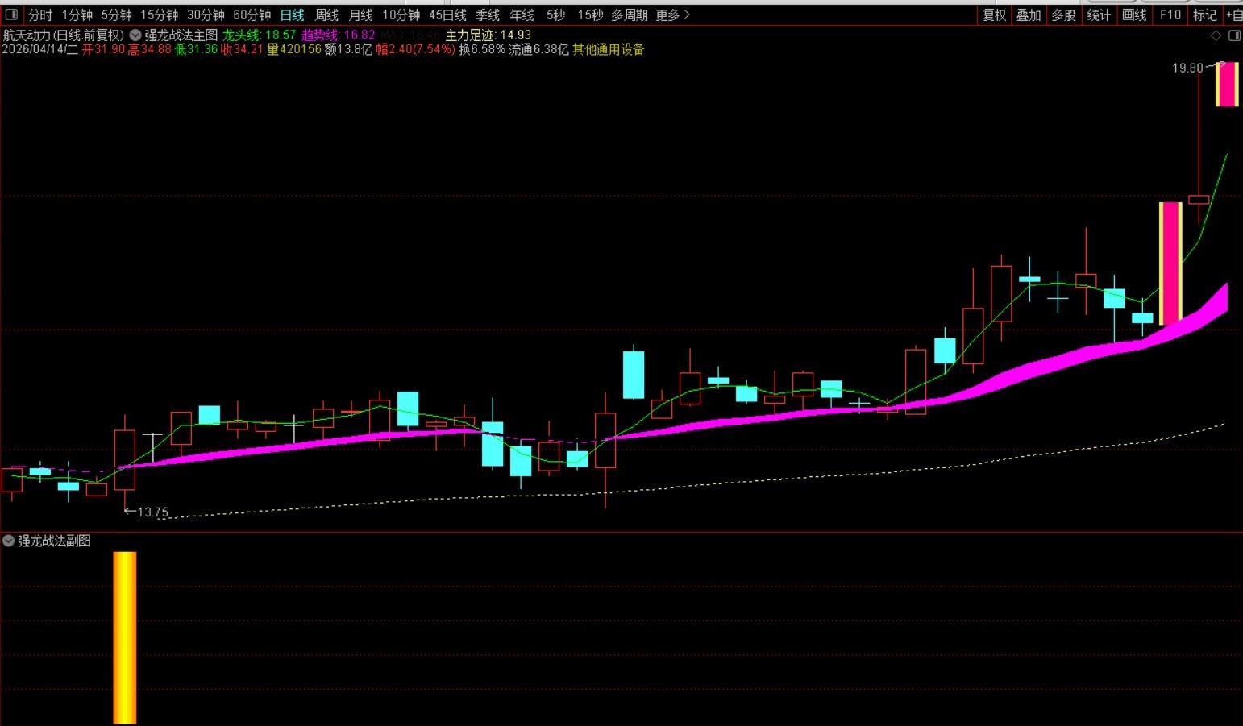1243x726 pixels.
Task: Select the 5秒 period
Action: pyautogui.click(x=555, y=15)
